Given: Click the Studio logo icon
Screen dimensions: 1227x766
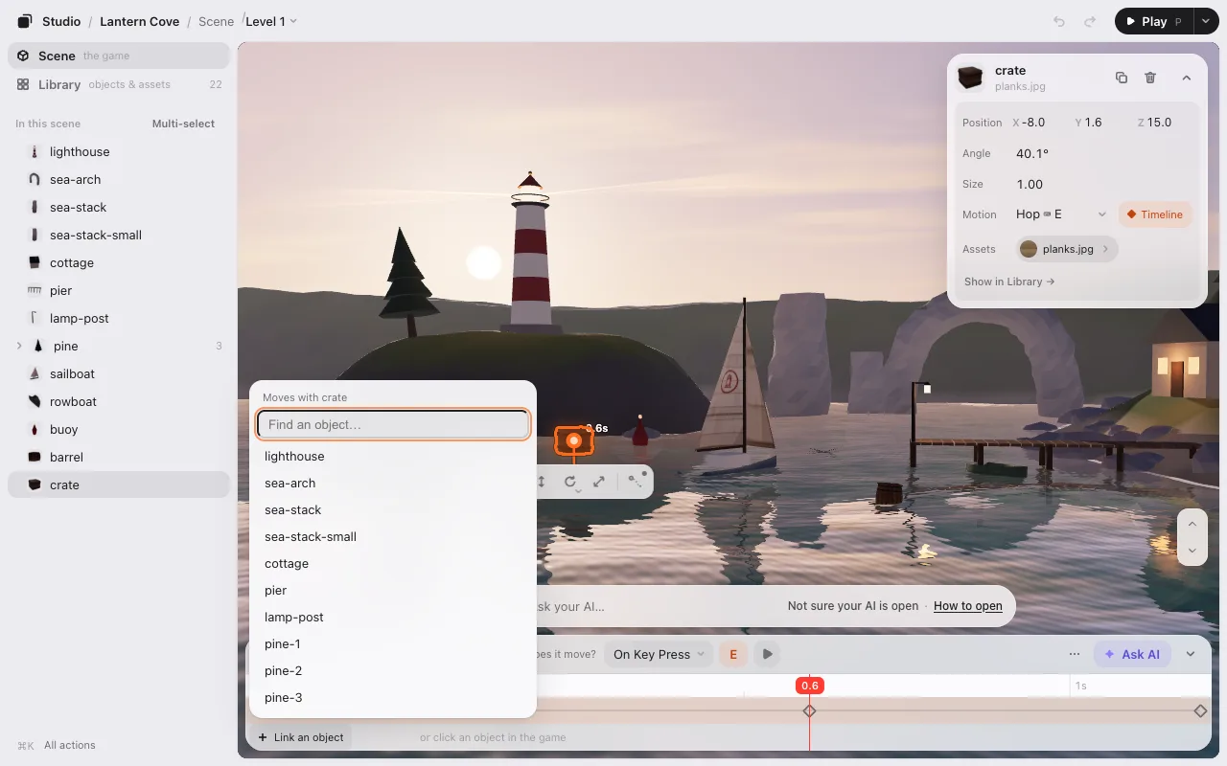Looking at the screenshot, I should tap(25, 21).
